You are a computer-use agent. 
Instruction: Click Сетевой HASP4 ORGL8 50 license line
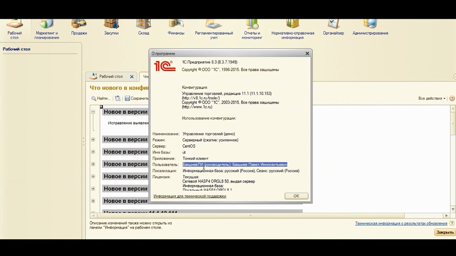[x=219, y=181]
